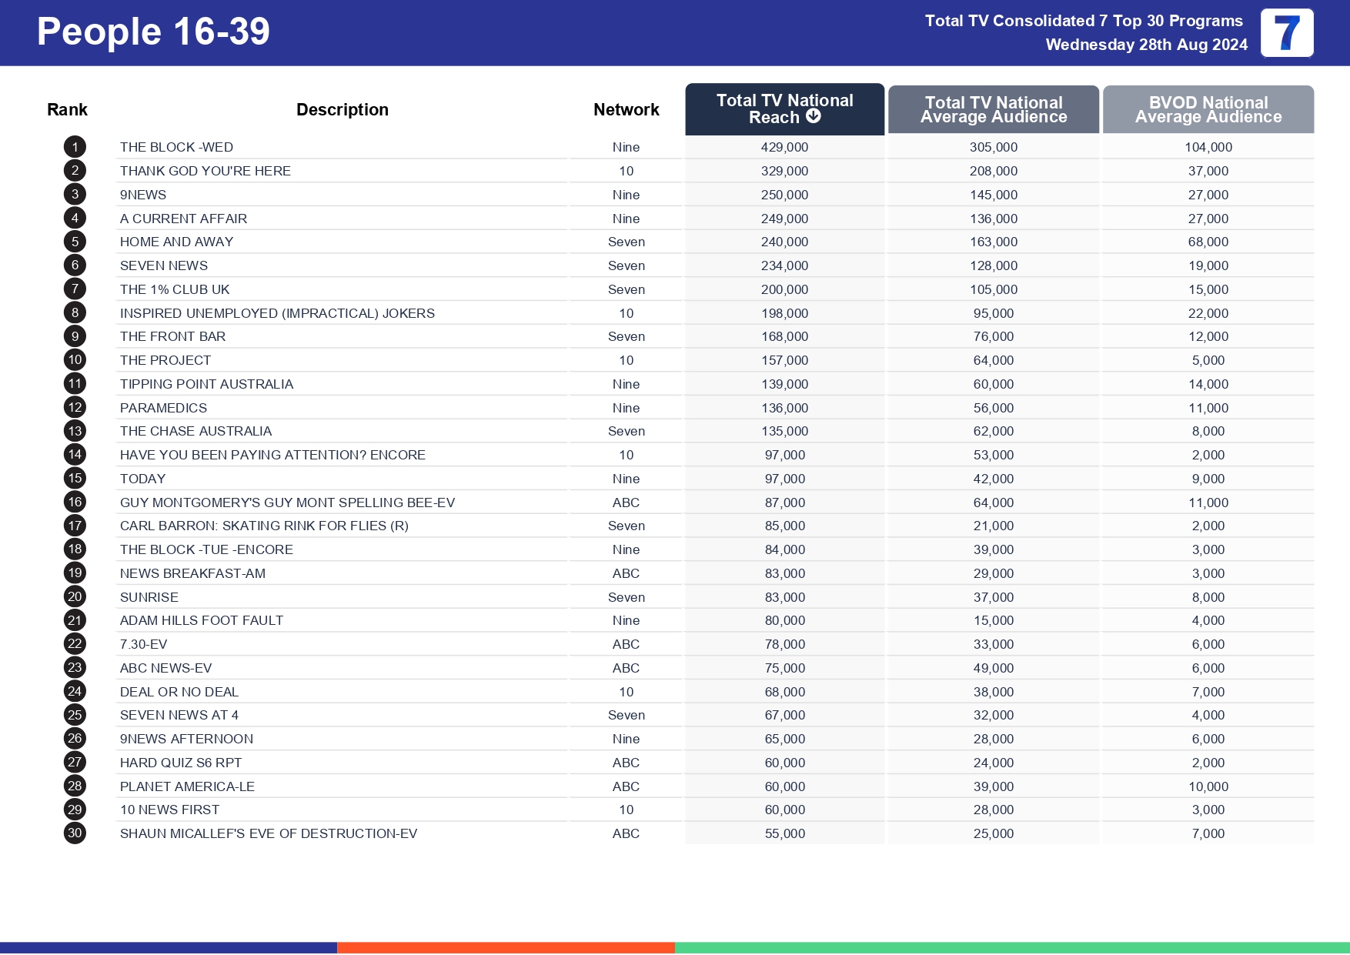Click the sort arrow icon in Reach header
This screenshot has width=1350, height=955.
coord(812,118)
